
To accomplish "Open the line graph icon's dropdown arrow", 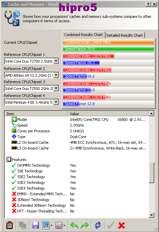I will pyautogui.click(x=64, y=226).
